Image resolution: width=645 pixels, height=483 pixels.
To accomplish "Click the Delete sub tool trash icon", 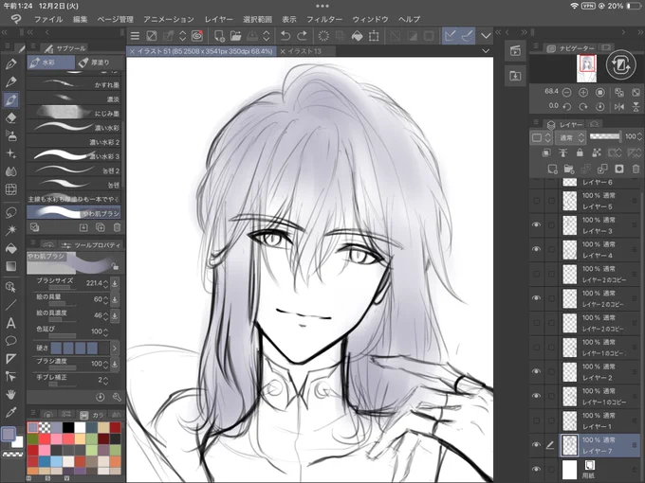I will pos(117,227).
